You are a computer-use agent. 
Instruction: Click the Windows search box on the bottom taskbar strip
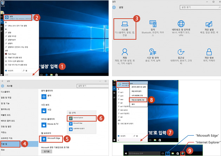[144, 153]
